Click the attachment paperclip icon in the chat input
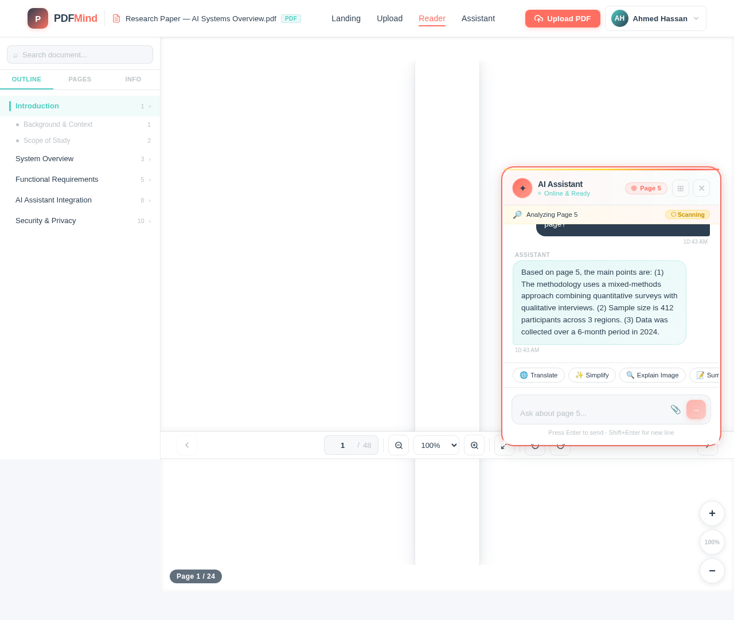This screenshot has width=734, height=620. click(676, 410)
